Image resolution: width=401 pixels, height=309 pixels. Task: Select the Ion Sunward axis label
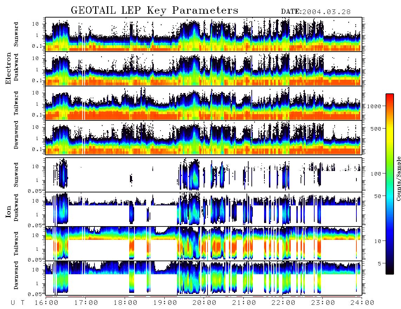point(17,175)
